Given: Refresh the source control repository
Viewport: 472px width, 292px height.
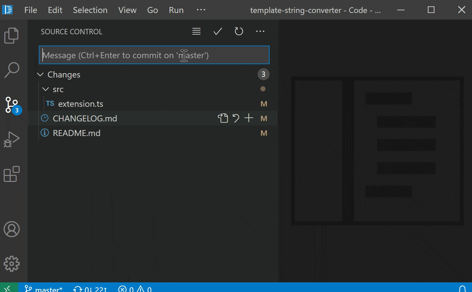Looking at the screenshot, I should 239,31.
